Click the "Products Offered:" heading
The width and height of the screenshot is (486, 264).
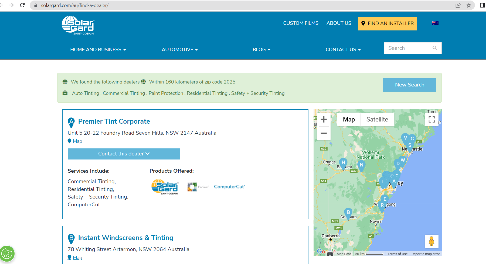pyautogui.click(x=172, y=171)
